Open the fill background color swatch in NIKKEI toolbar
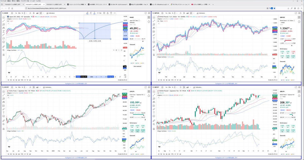304x160 pixels. coord(91,13)
